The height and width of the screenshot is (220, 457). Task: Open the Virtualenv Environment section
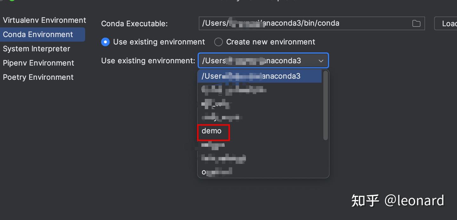(x=44, y=20)
